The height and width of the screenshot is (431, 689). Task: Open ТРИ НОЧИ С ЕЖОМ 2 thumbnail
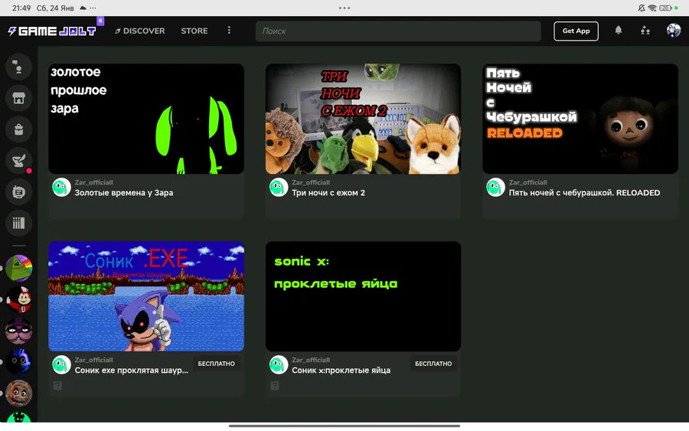[363, 119]
